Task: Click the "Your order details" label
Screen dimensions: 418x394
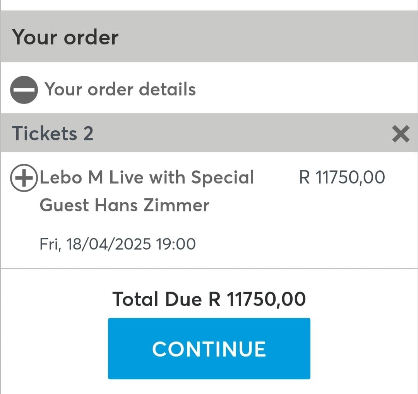Action: point(120,89)
